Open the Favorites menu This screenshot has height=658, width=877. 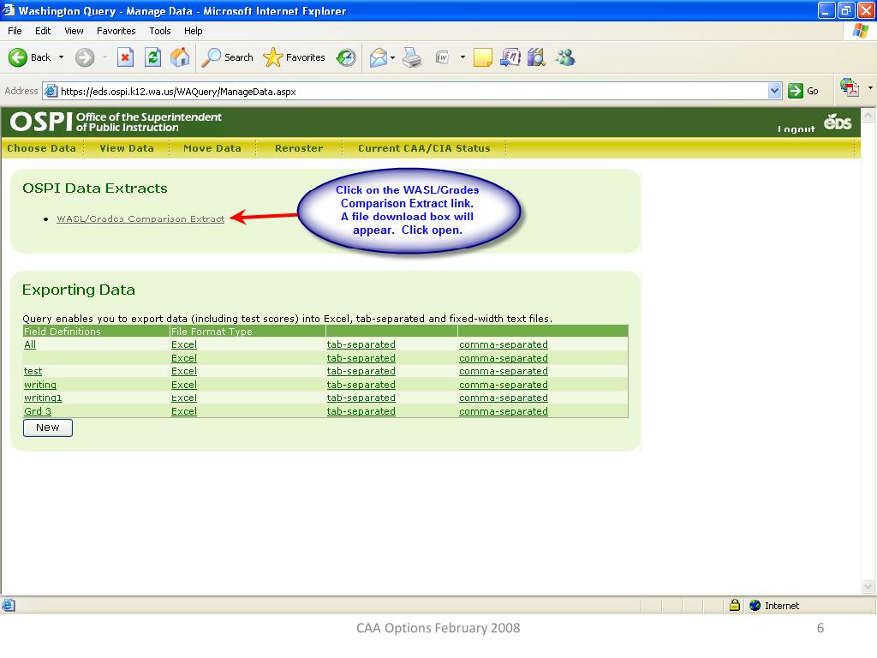(x=116, y=31)
